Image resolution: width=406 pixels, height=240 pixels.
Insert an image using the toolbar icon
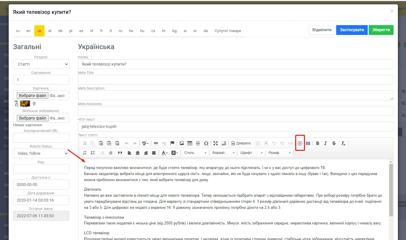(x=182, y=143)
